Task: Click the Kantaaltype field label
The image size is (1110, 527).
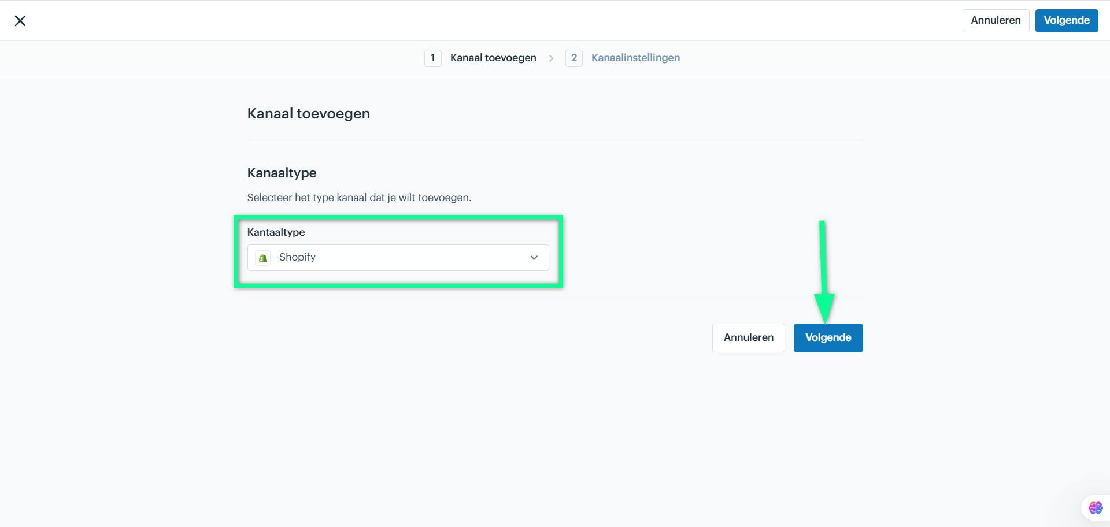Action: point(276,232)
